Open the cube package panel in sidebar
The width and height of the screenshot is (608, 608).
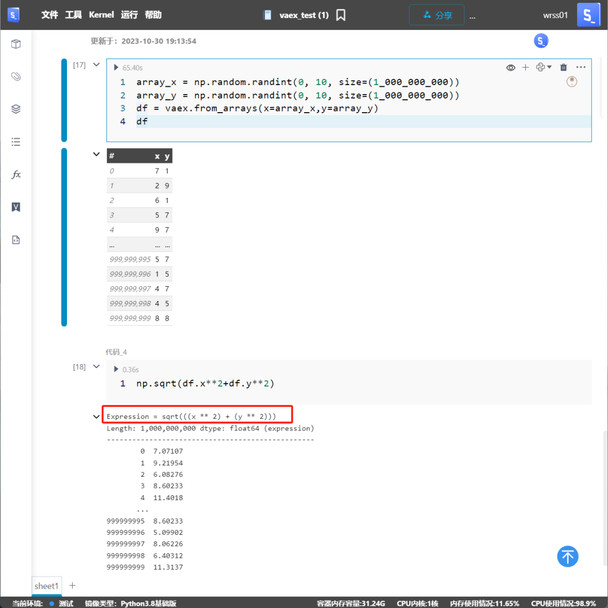tap(16, 44)
